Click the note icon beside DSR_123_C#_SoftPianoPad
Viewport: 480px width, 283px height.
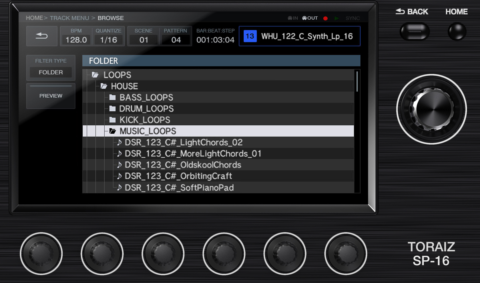pyautogui.click(x=119, y=188)
